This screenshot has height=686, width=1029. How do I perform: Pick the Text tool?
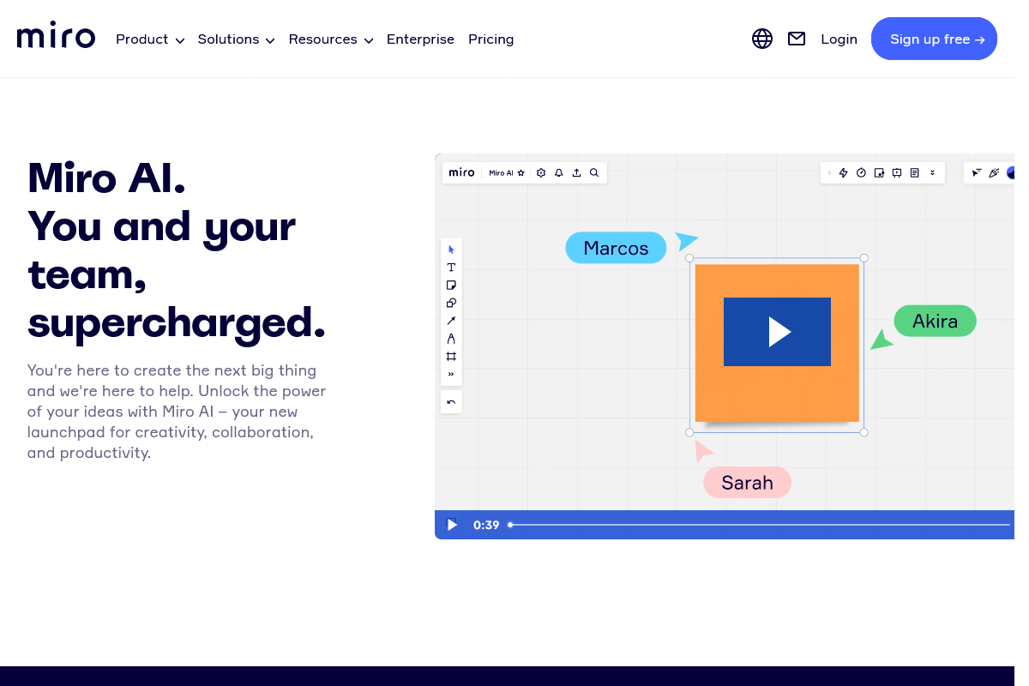click(451, 267)
